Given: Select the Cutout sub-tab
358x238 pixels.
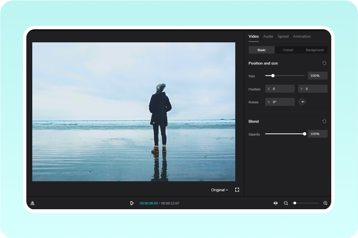Looking at the screenshot, I should 288,50.
